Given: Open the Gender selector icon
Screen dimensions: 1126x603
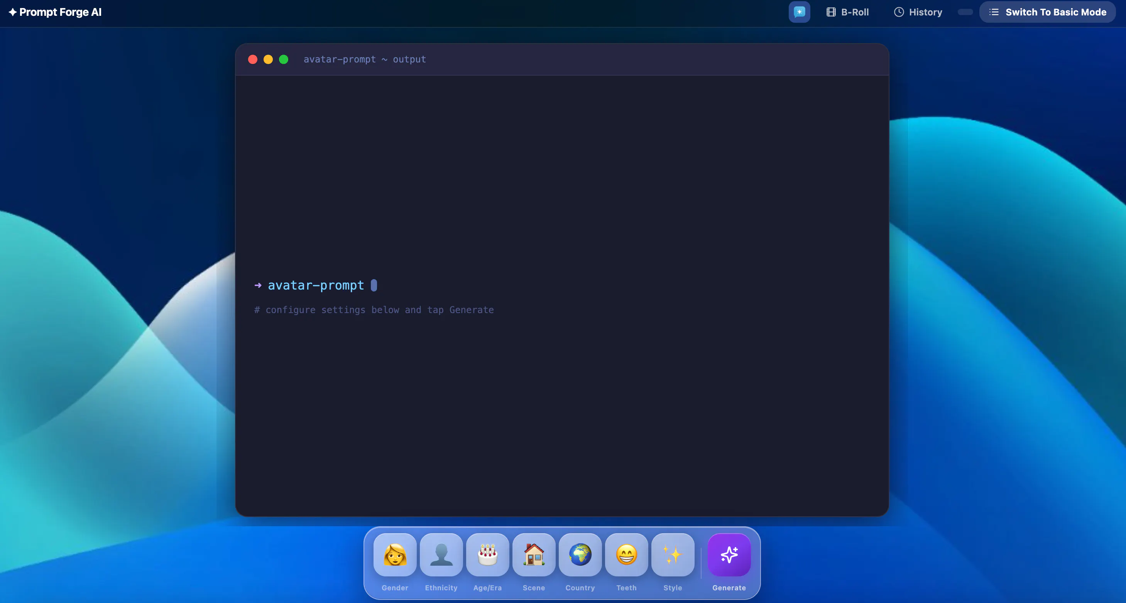Looking at the screenshot, I should click(x=395, y=554).
